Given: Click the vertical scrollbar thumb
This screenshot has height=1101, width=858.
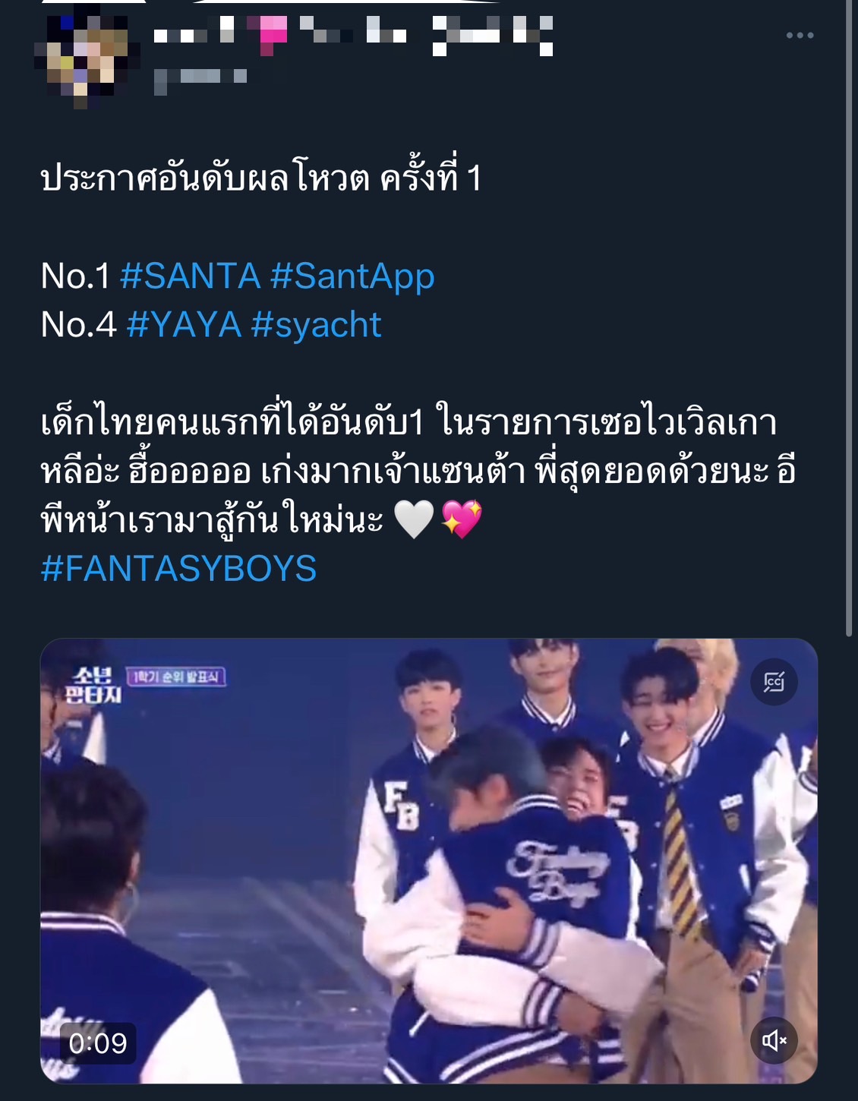Looking at the screenshot, I should coord(849,319).
